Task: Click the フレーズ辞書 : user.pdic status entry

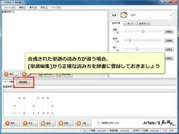Action: (x=94, y=131)
